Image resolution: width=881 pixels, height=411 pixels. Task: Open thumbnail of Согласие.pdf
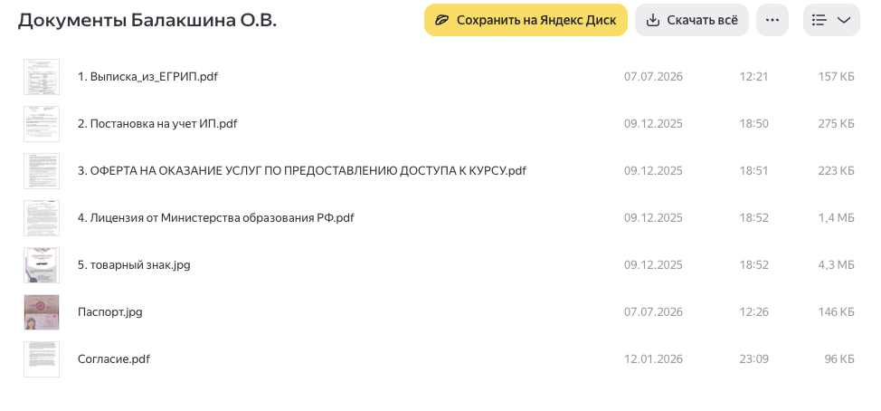click(x=42, y=359)
